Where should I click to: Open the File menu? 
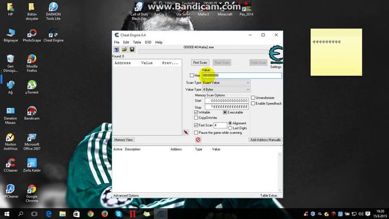[117, 42]
